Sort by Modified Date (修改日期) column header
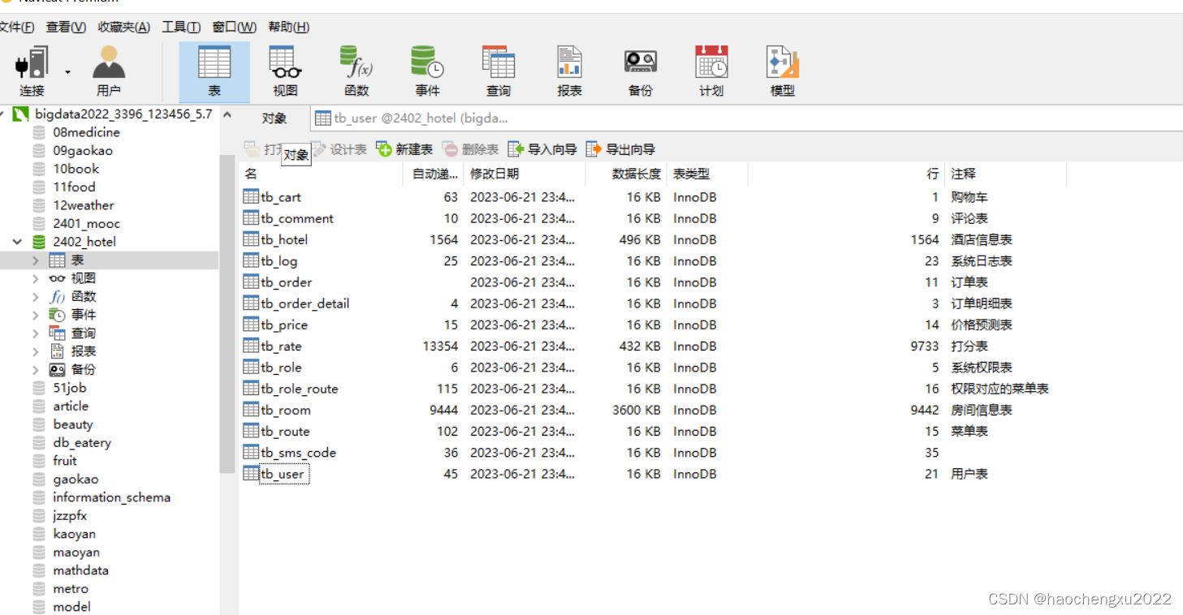 pos(525,174)
